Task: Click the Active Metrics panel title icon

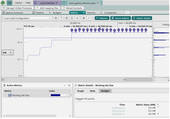Action: tap(4, 85)
